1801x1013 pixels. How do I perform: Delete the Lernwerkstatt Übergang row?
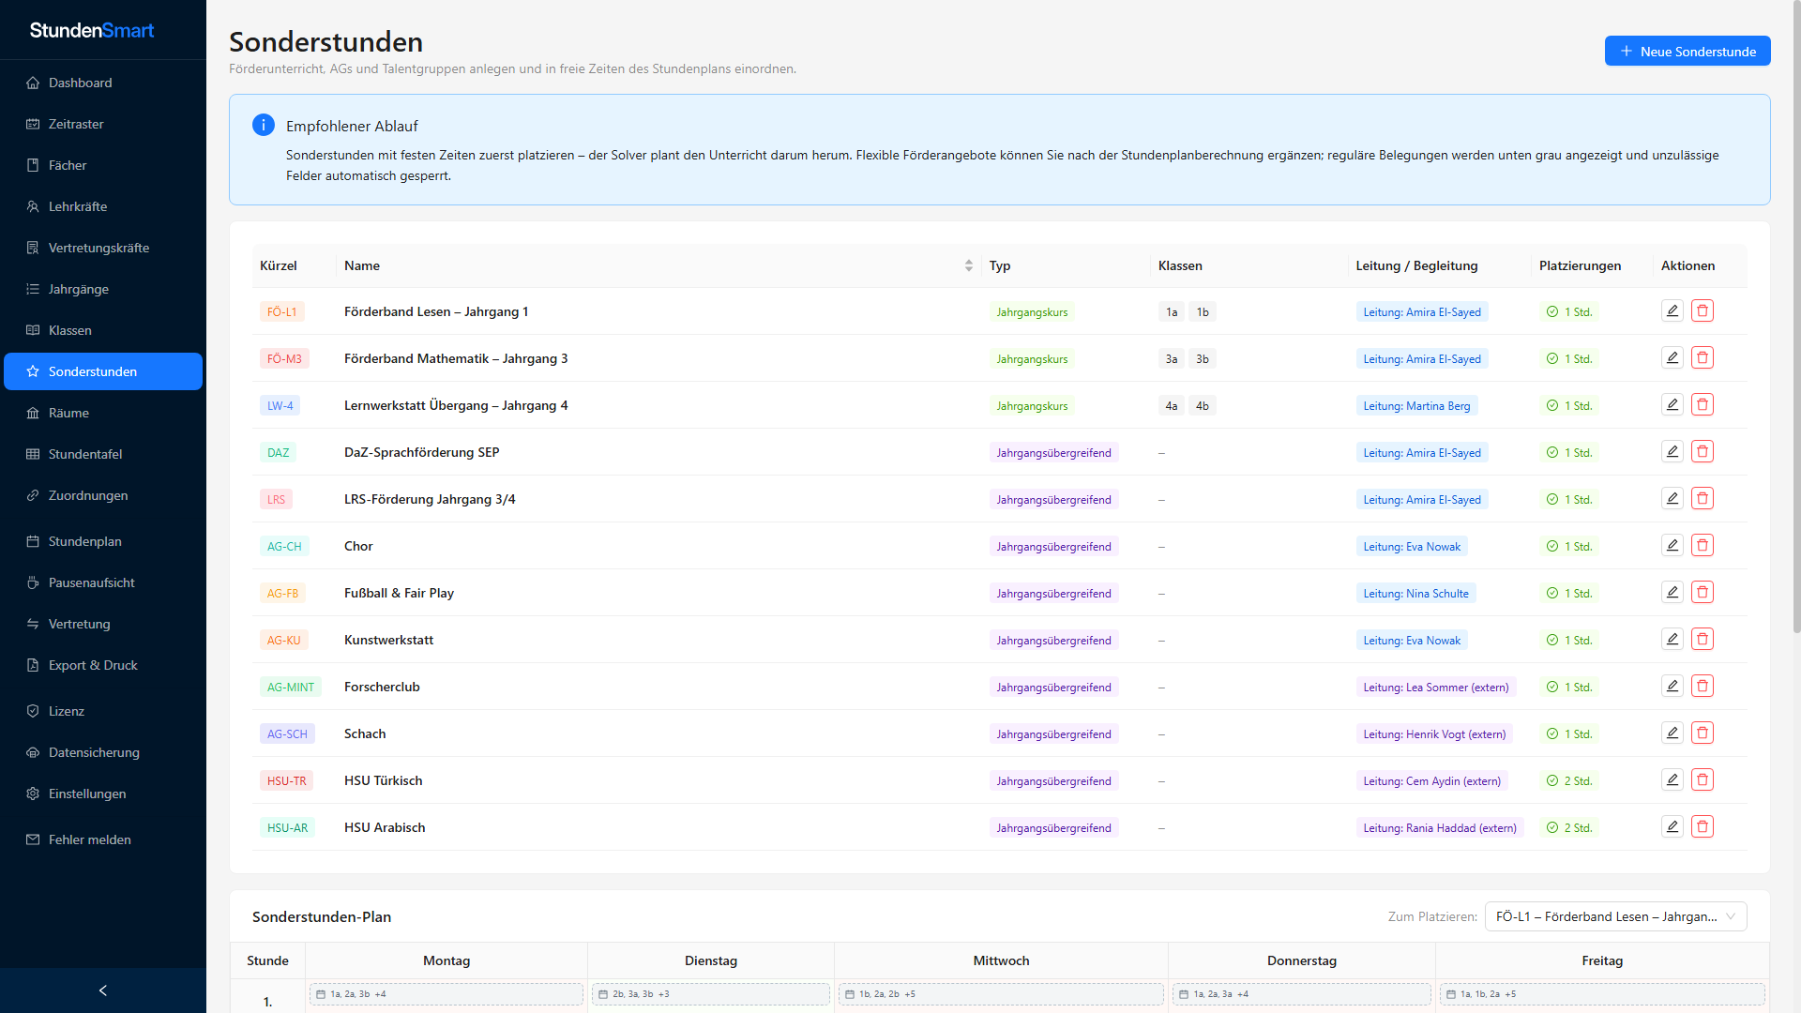1703,404
